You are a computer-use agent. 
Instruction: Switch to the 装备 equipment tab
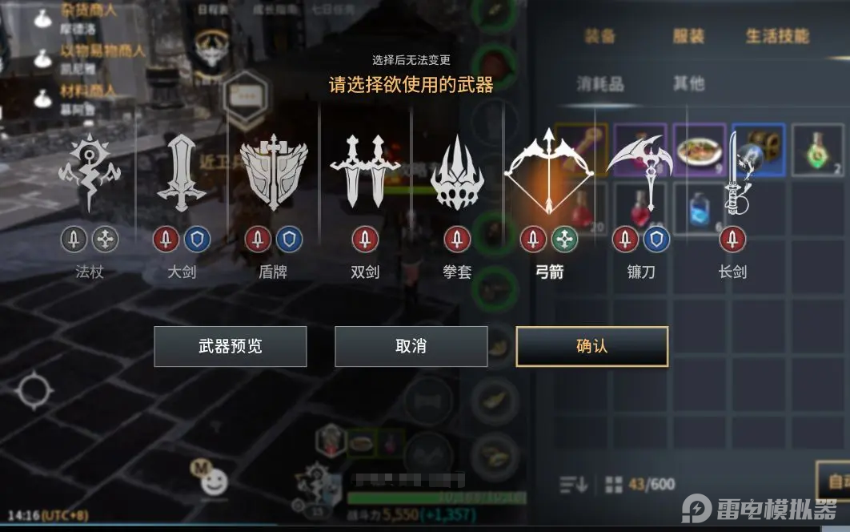point(600,36)
